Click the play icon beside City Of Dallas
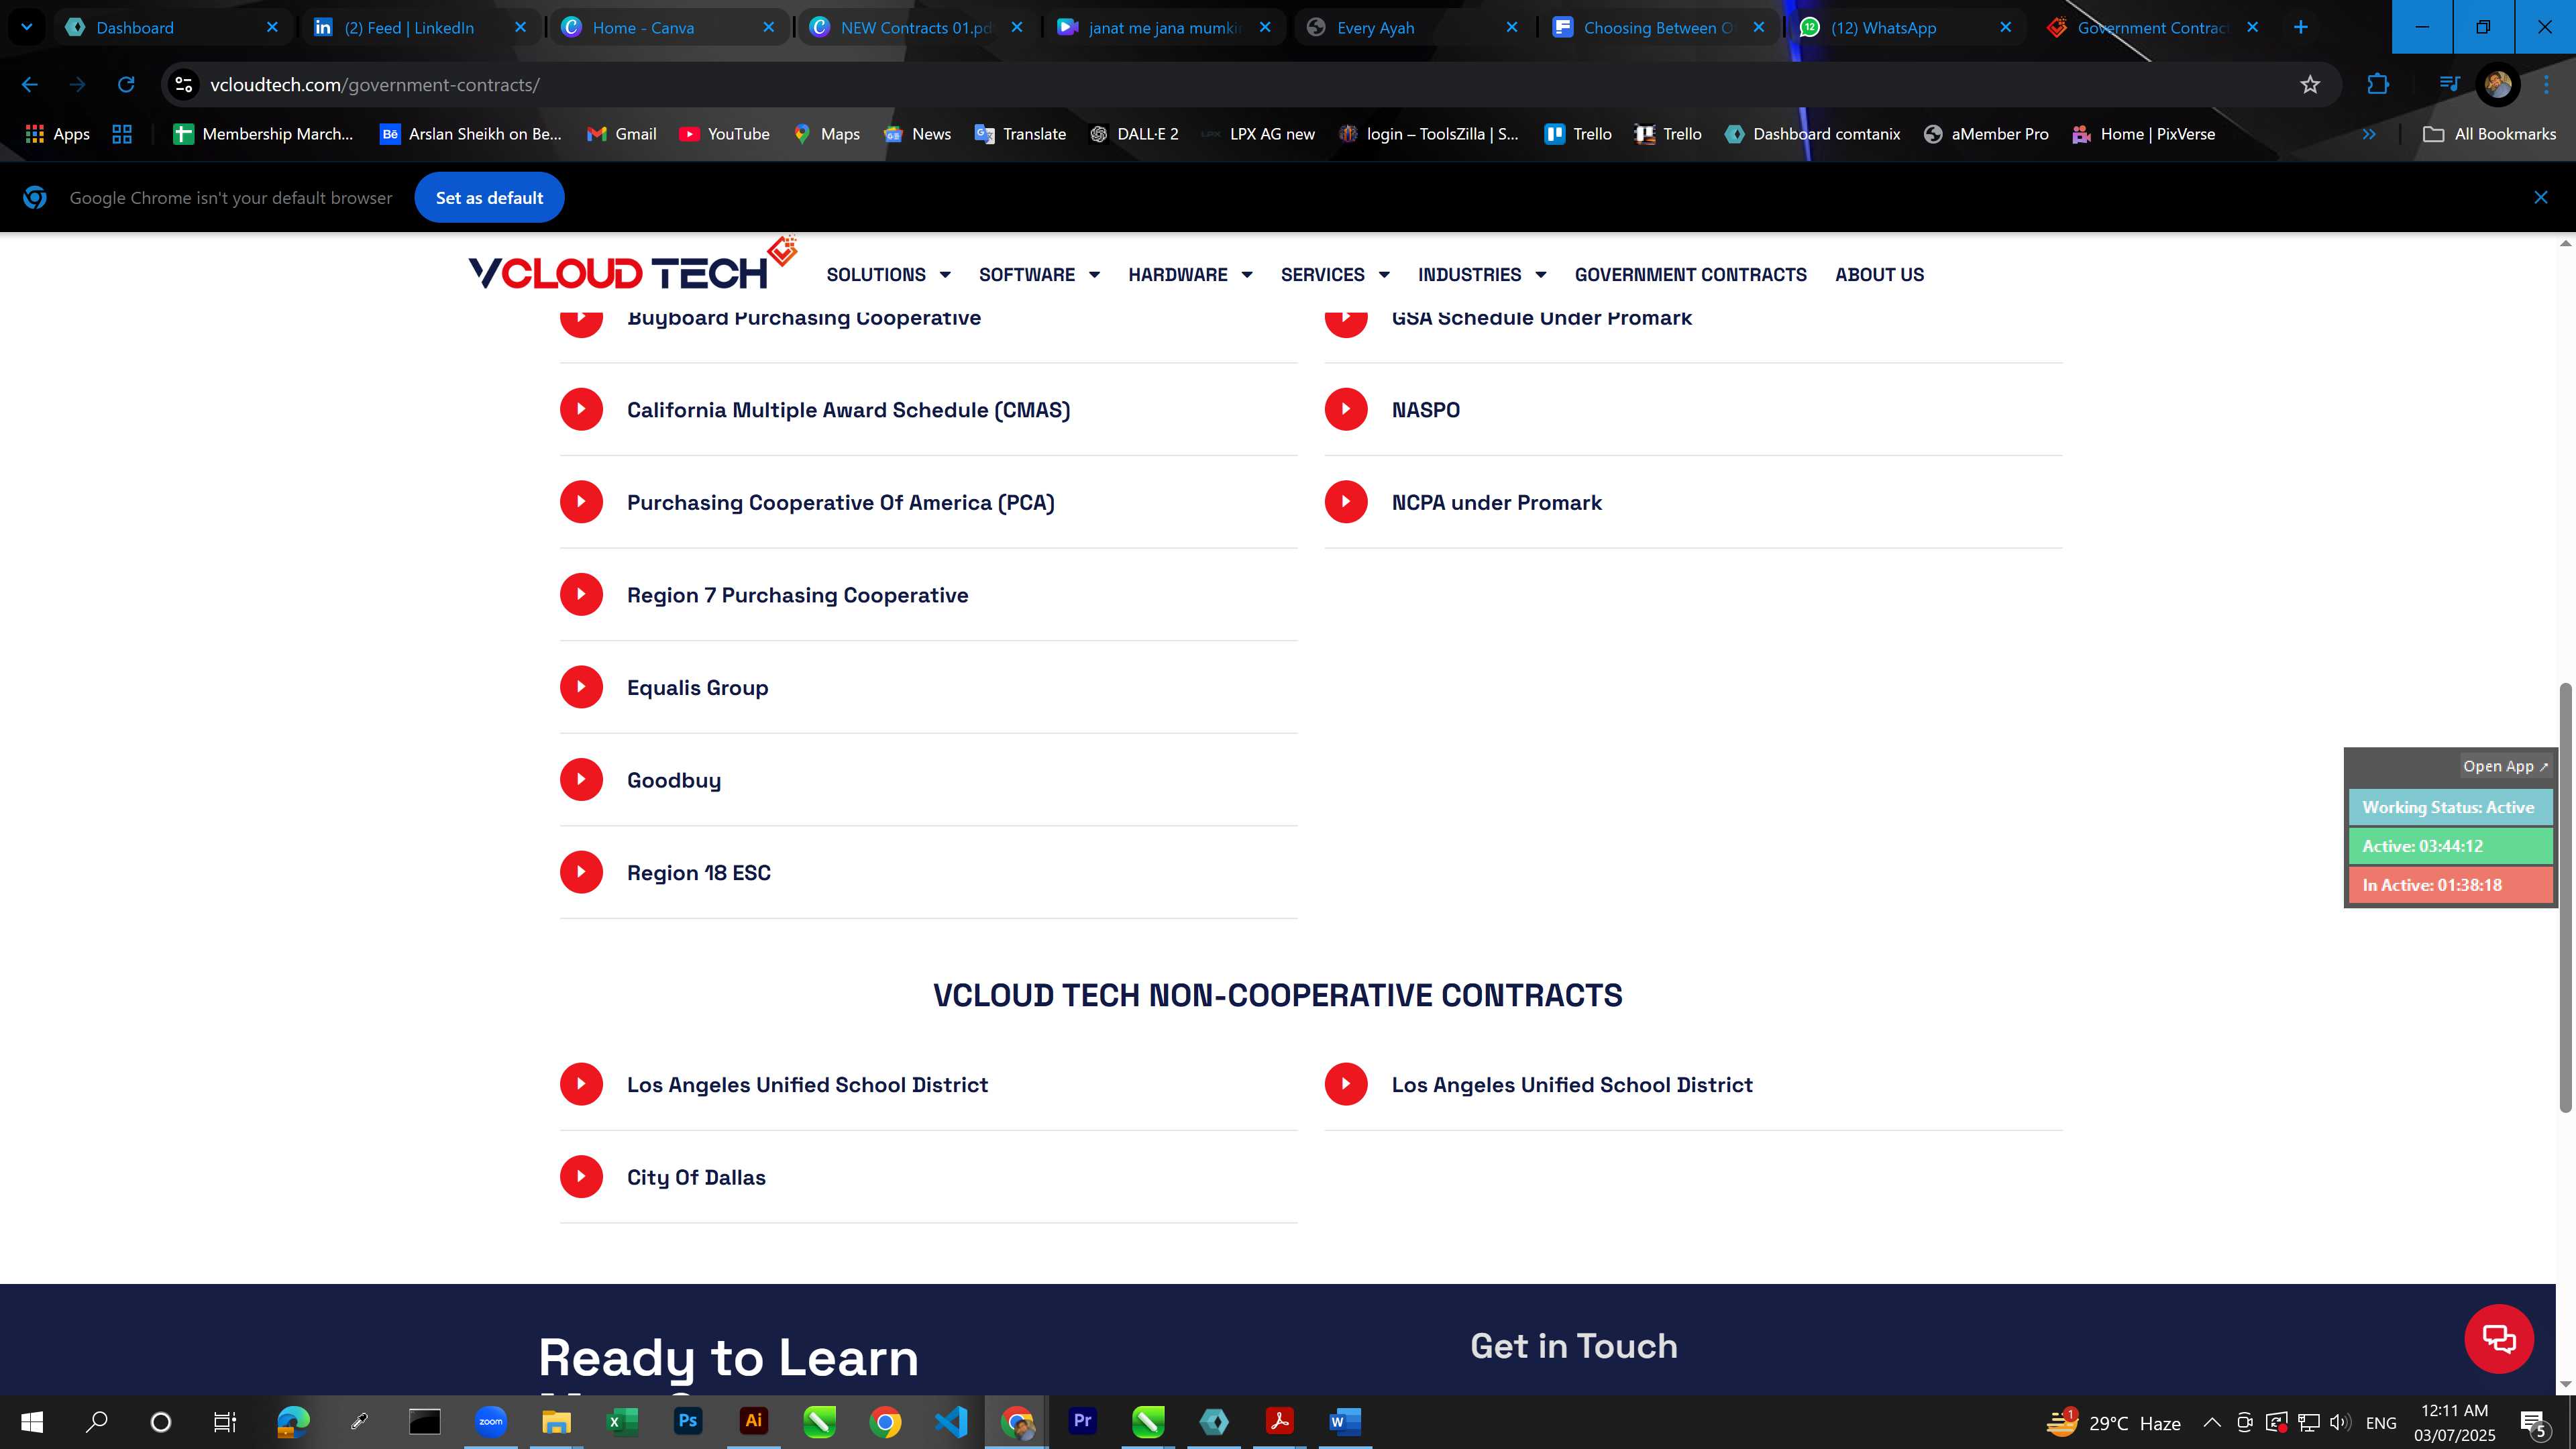This screenshot has height=1449, width=2576. point(581,1177)
